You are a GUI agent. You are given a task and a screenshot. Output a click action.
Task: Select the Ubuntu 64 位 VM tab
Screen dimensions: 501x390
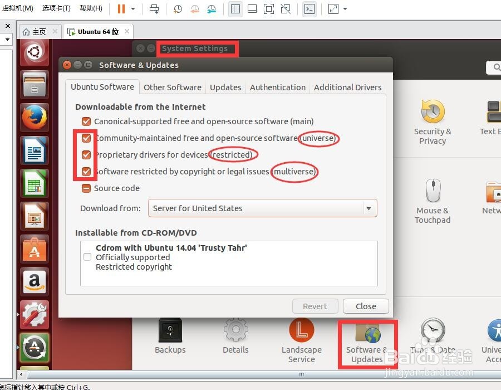[95, 32]
